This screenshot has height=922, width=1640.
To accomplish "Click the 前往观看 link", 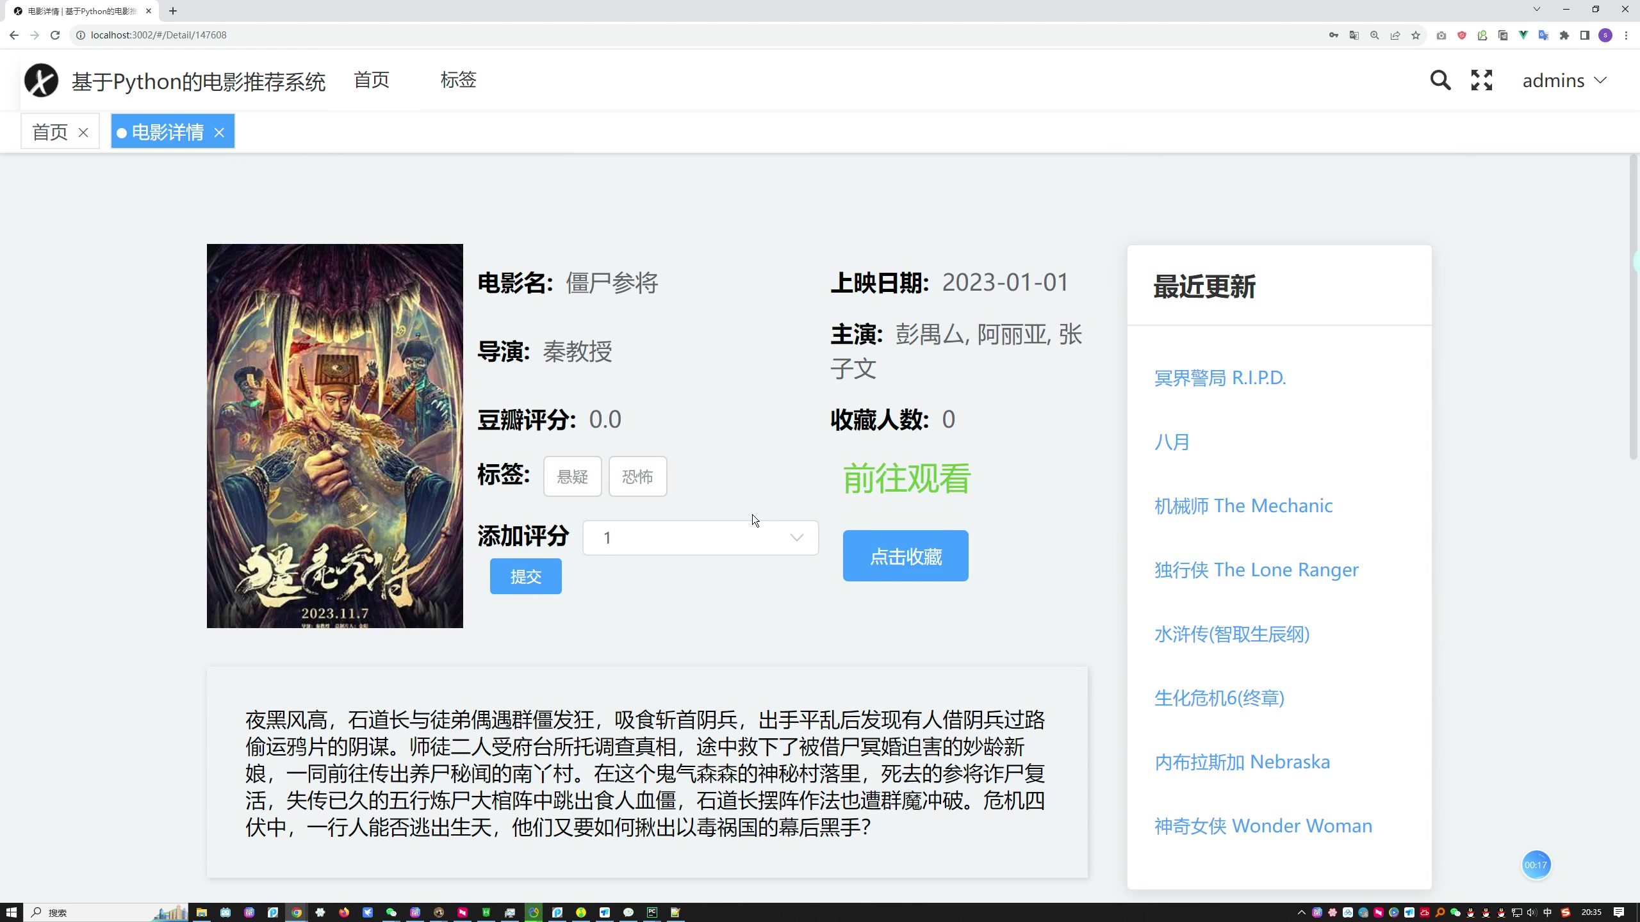I will coord(906,478).
